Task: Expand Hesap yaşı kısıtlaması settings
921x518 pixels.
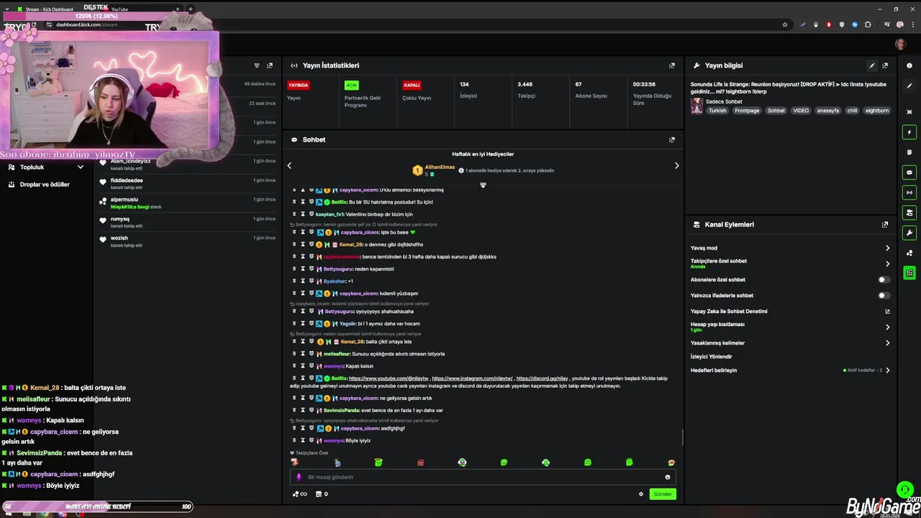Action: click(x=887, y=327)
